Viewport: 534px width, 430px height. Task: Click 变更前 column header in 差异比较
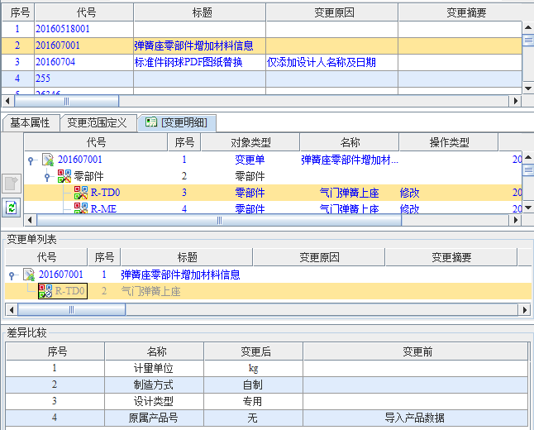[x=417, y=351]
